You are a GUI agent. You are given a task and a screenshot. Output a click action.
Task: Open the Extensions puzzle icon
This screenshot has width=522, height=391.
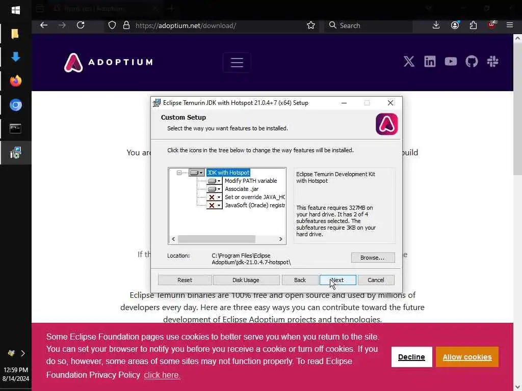[x=473, y=25]
